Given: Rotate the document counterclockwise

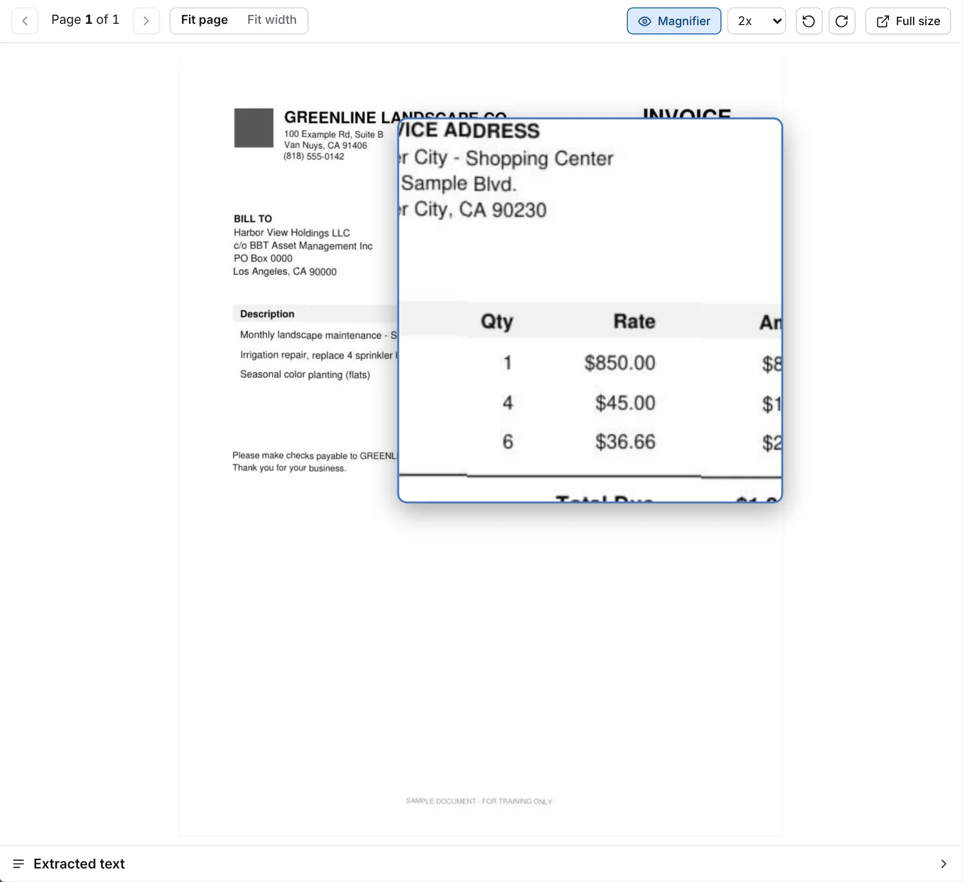Looking at the screenshot, I should tap(809, 21).
